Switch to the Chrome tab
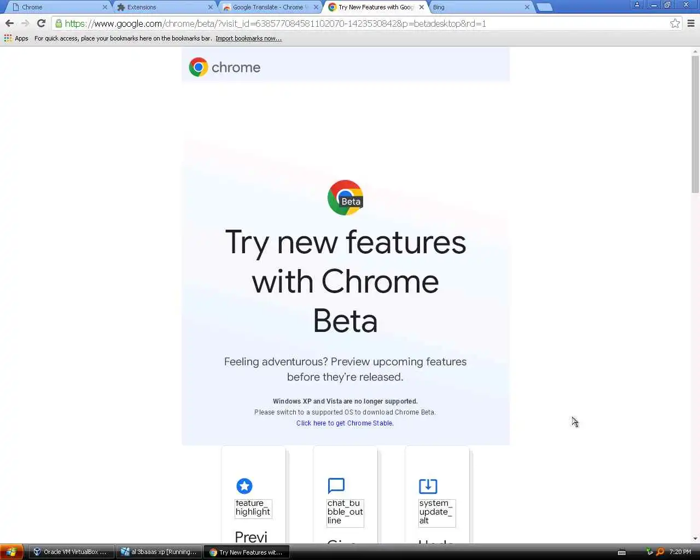The height and width of the screenshot is (560, 700). (57, 7)
